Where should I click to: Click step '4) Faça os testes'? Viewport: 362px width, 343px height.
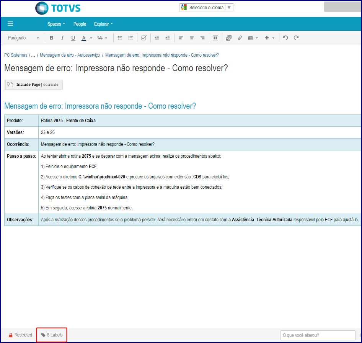click(x=85, y=198)
